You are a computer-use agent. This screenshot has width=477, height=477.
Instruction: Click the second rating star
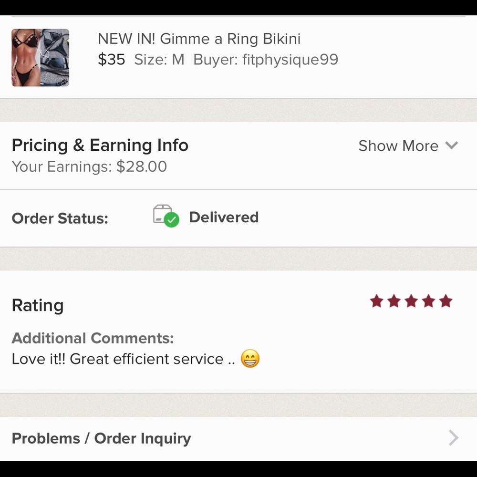tap(394, 301)
